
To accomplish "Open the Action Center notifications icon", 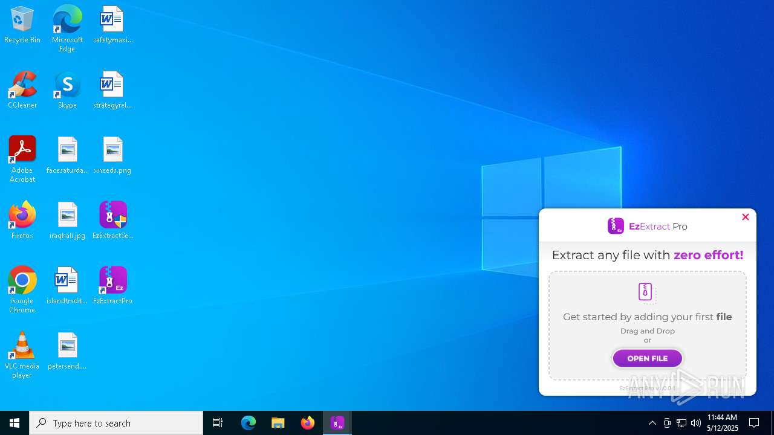I will pos(754,423).
